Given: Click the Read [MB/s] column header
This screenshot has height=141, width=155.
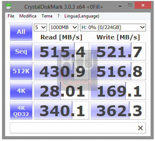Looking at the screenshot, I should pos(61,37).
